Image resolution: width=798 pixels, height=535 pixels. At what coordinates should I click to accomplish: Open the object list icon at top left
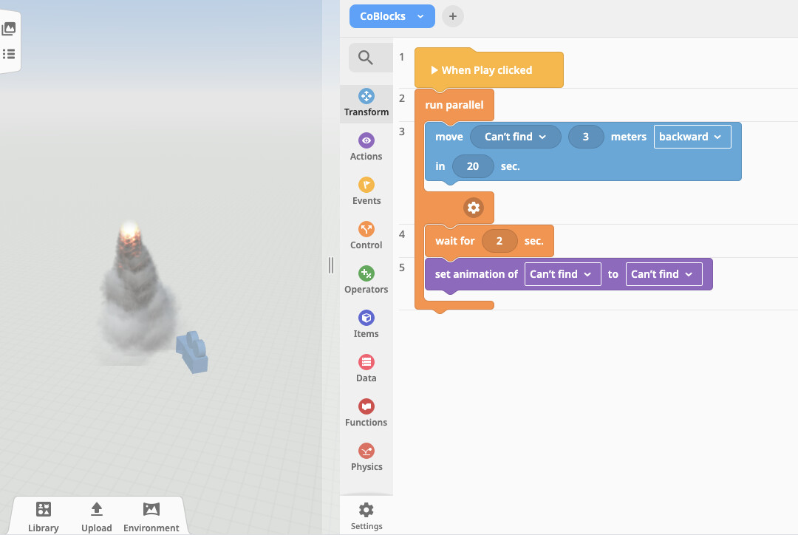coord(9,54)
